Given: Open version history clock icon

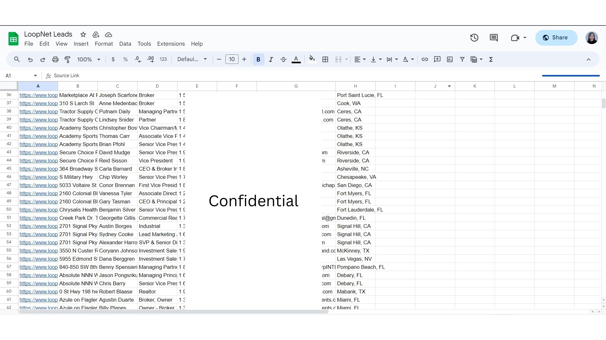Looking at the screenshot, I should (474, 38).
